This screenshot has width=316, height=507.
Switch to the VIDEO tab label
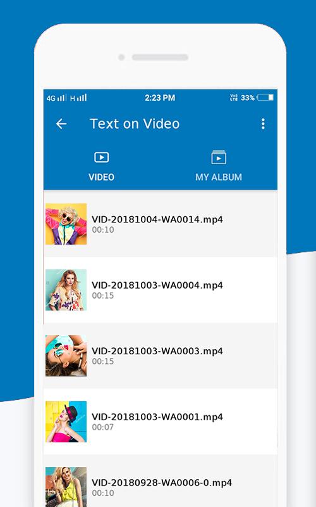[x=102, y=177]
